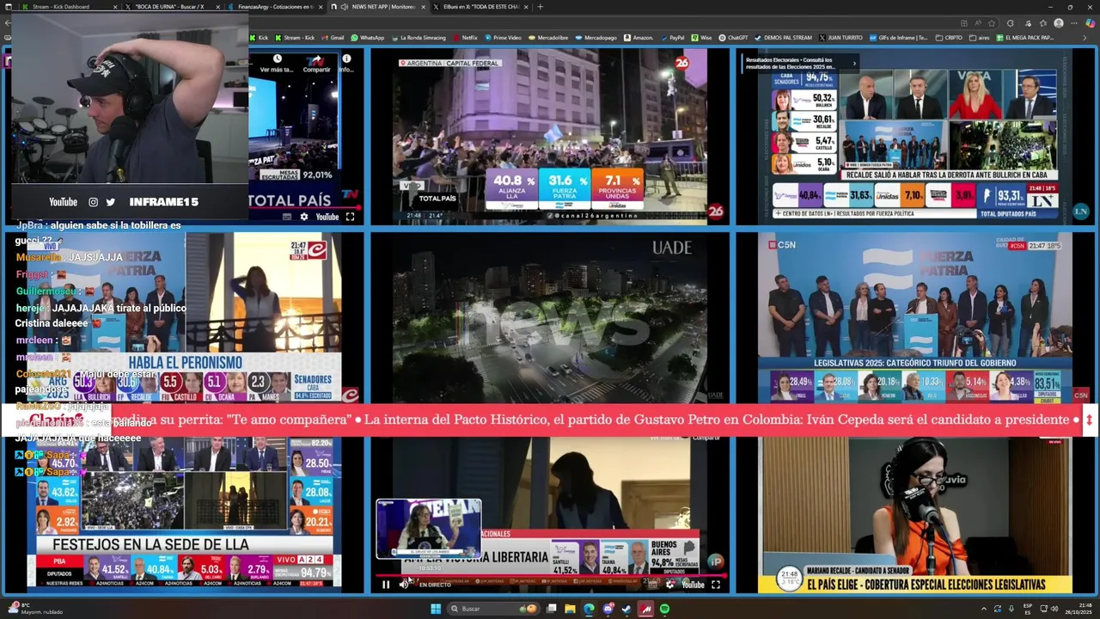Viewport: 1100px width, 619px height.
Task: Open the Netflix bookmark
Action: point(465,38)
